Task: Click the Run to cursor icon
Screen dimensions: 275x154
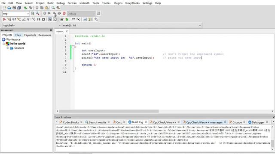Action: (9, 19)
